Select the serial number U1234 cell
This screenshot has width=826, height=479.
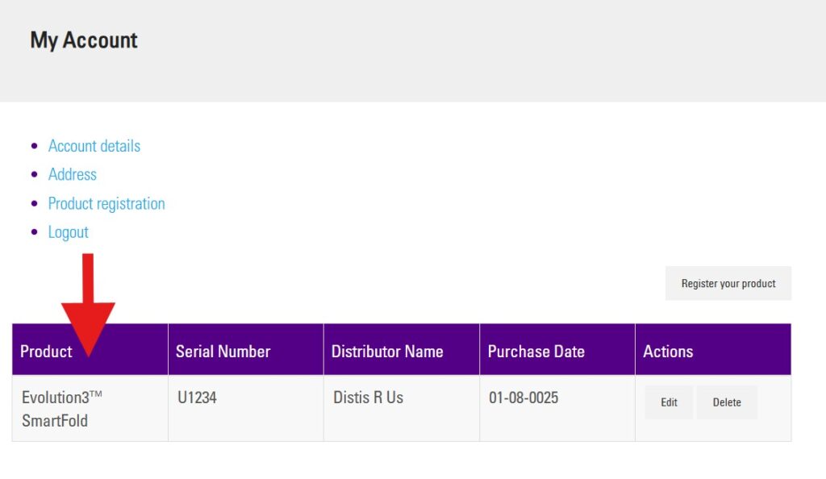pos(197,398)
